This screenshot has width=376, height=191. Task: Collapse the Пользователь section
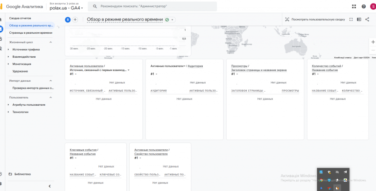(x=50, y=97)
